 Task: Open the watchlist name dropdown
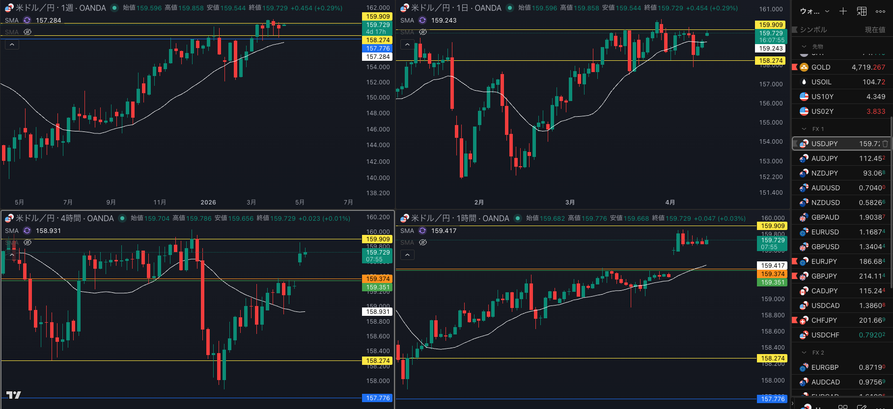click(814, 11)
